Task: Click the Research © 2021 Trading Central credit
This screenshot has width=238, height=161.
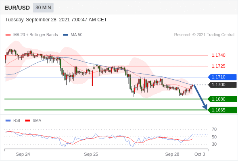Action: tap(204, 35)
